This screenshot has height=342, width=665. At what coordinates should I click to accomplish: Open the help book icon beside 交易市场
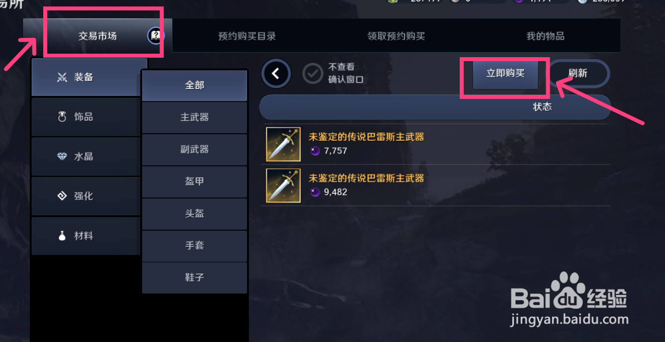coord(156,35)
